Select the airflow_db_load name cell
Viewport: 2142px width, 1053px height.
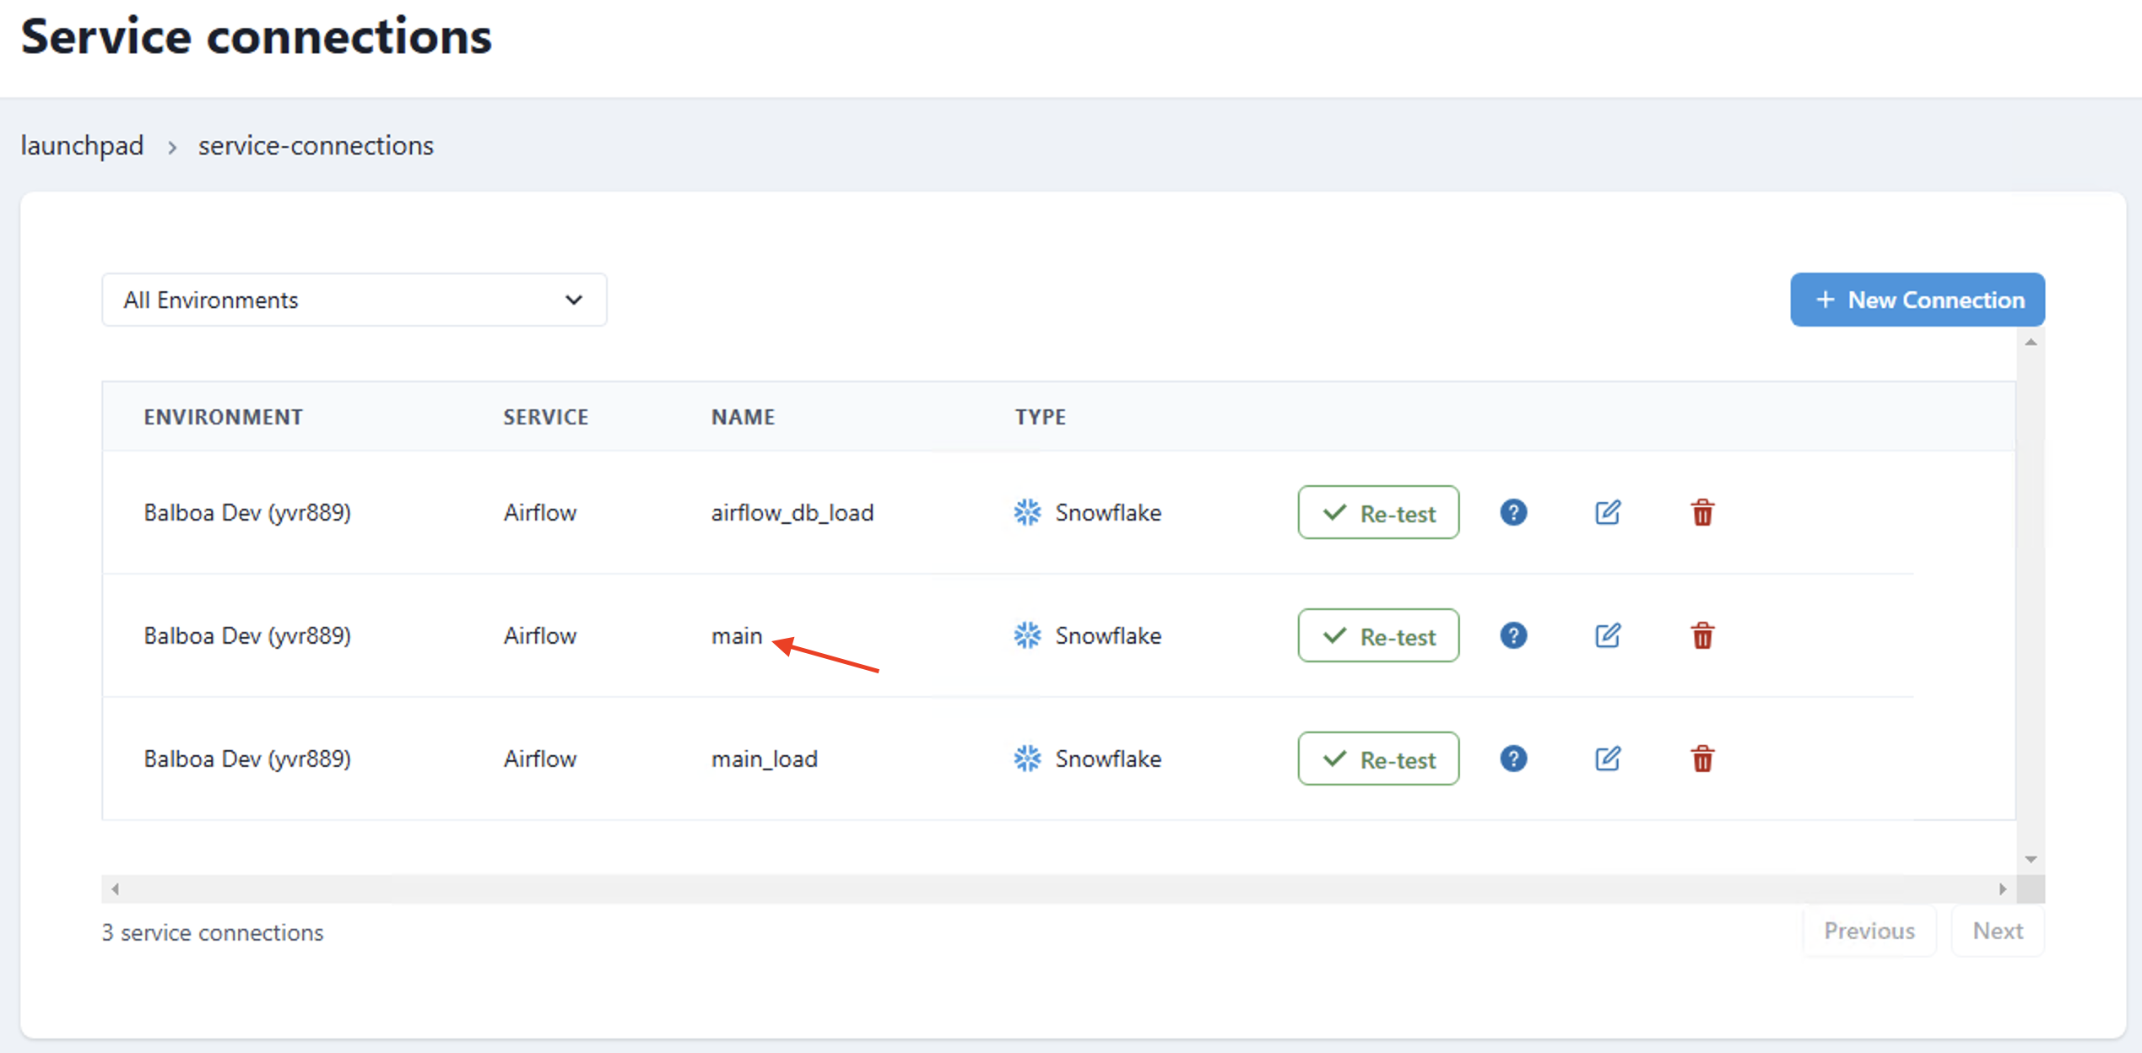coord(792,512)
